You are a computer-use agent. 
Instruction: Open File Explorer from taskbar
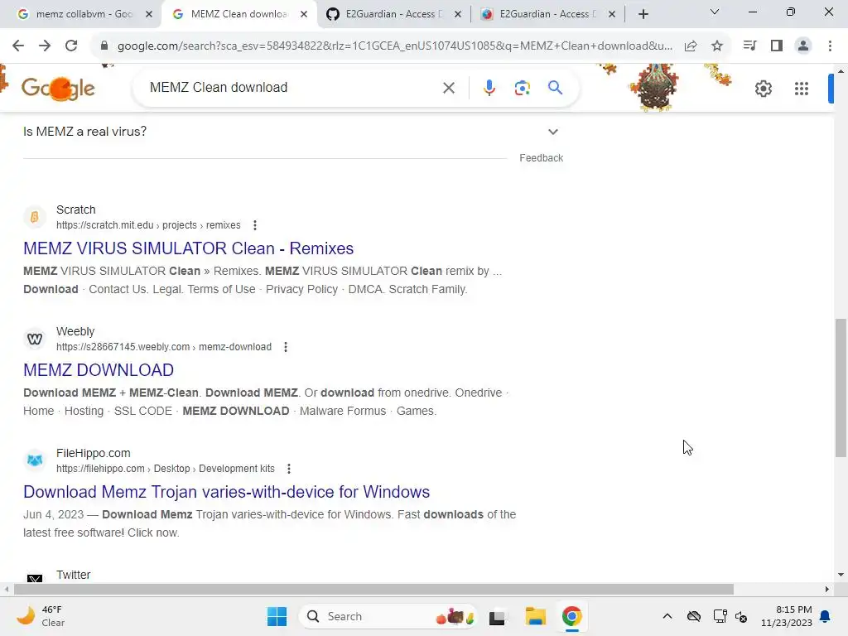click(536, 616)
